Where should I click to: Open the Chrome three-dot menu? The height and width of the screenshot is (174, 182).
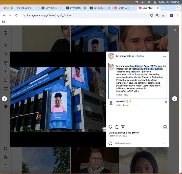point(178,15)
